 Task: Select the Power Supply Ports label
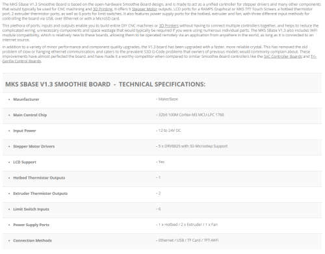coord(31,225)
